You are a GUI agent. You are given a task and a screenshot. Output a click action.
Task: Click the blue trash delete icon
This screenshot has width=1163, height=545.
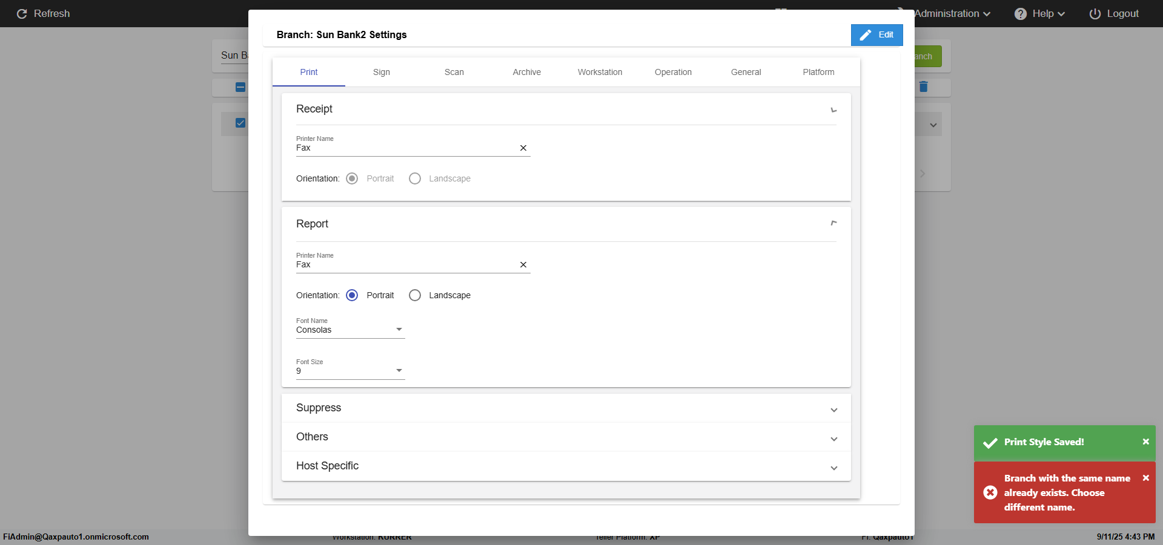tap(923, 87)
